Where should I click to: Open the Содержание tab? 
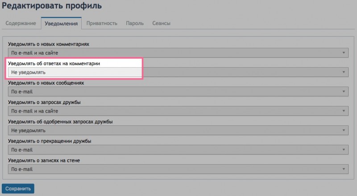(x=21, y=23)
